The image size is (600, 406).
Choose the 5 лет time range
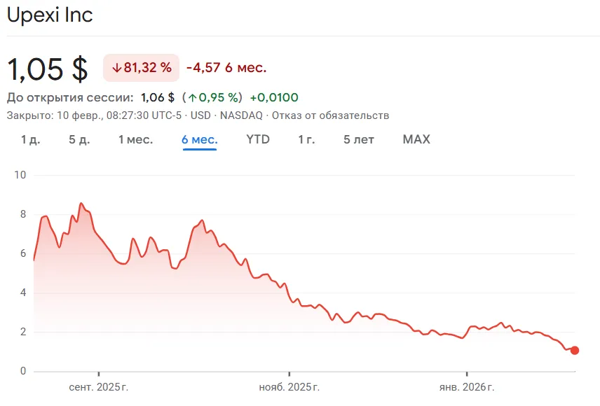pyautogui.click(x=359, y=139)
